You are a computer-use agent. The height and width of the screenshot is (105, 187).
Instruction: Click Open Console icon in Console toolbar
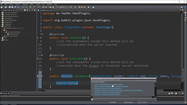(x=176, y=93)
